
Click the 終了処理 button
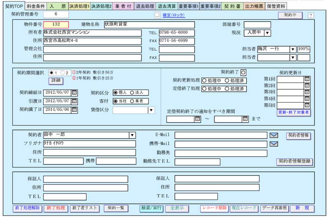(x=56, y=209)
